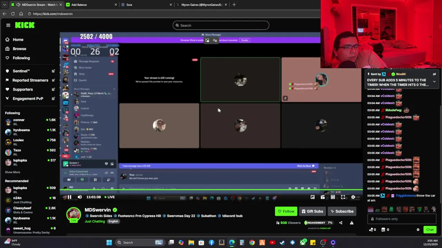
Task: Click the English language tag
Action: click(113, 221)
